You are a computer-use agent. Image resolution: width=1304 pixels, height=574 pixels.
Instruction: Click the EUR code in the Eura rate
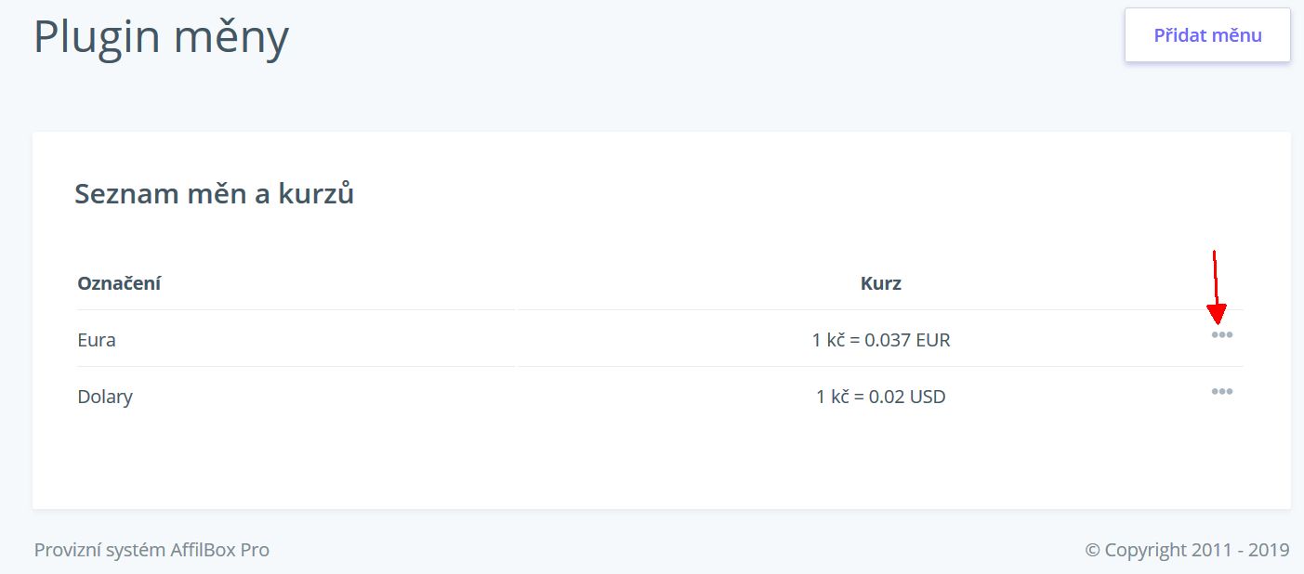[933, 340]
